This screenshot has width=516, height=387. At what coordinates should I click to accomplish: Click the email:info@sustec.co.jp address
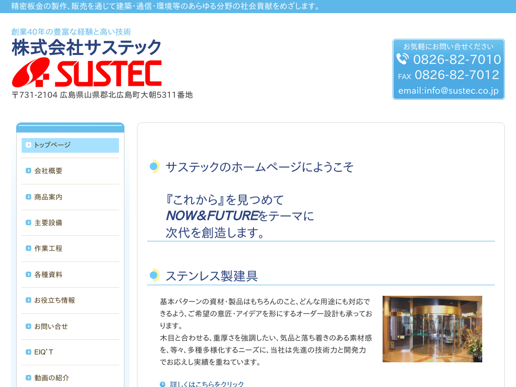[448, 91]
